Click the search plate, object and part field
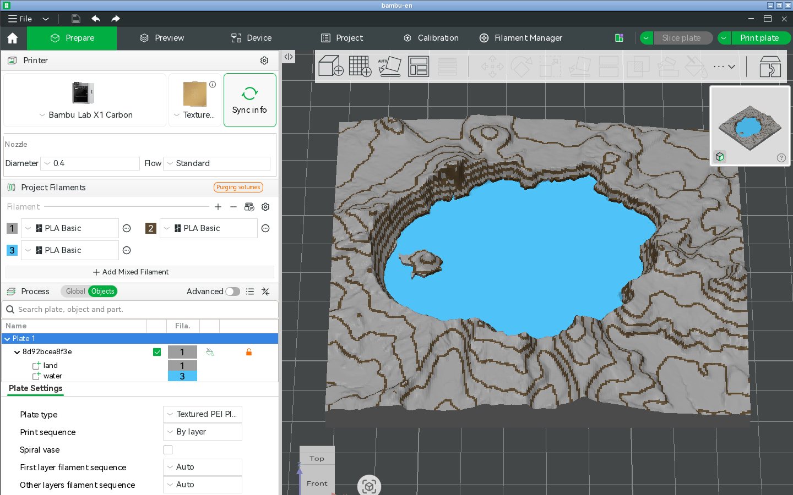793x495 pixels. [x=140, y=310]
